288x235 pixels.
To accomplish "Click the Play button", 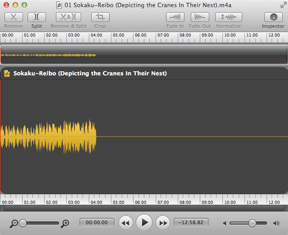I will click(144, 223).
